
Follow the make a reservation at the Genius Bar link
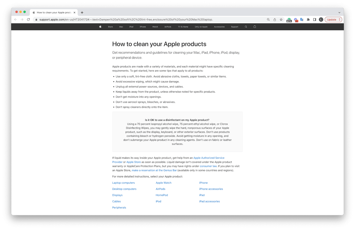tap(154, 170)
